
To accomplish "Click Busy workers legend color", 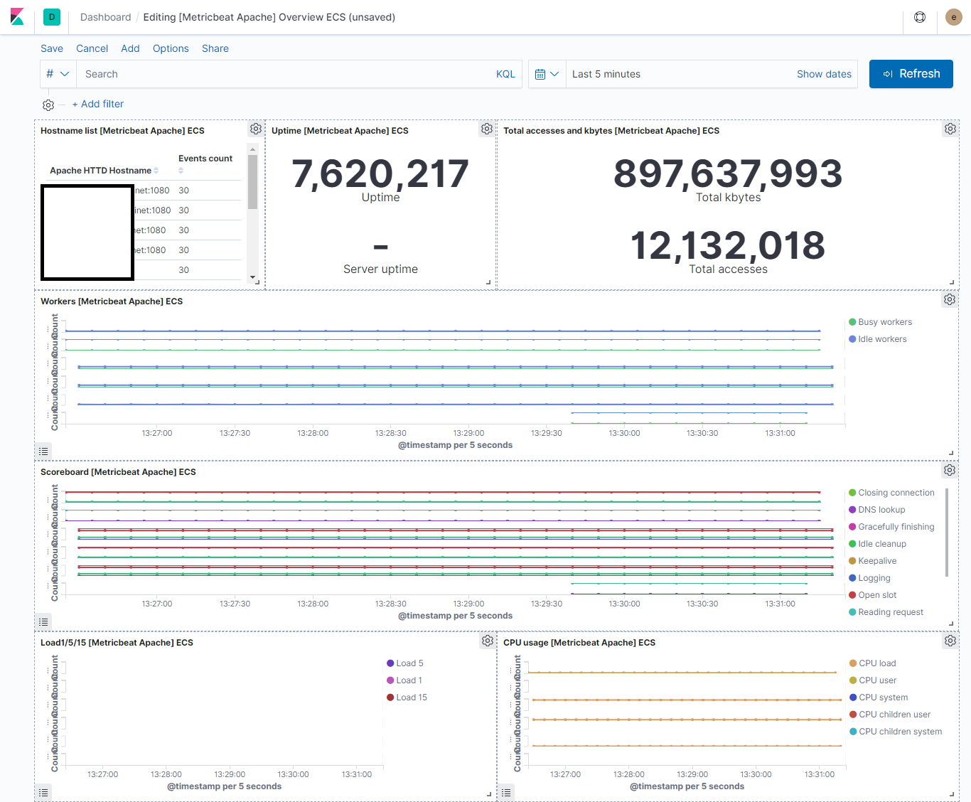I will click(x=852, y=322).
